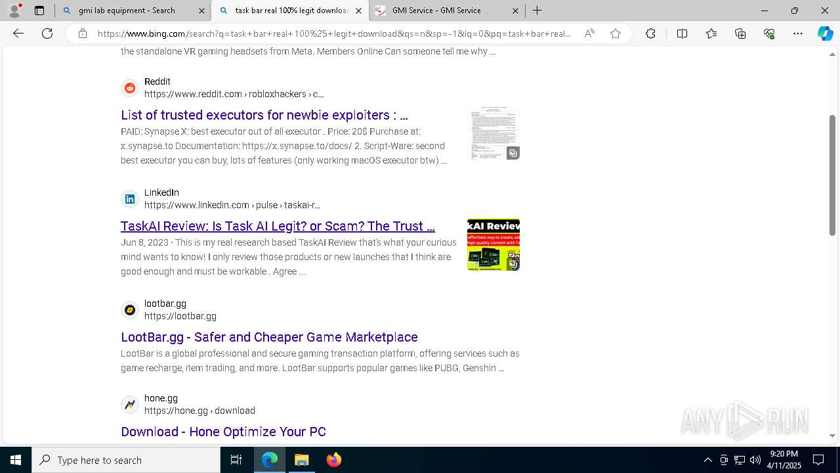
Task: Click the browser profile avatar icon
Action: coord(14,11)
